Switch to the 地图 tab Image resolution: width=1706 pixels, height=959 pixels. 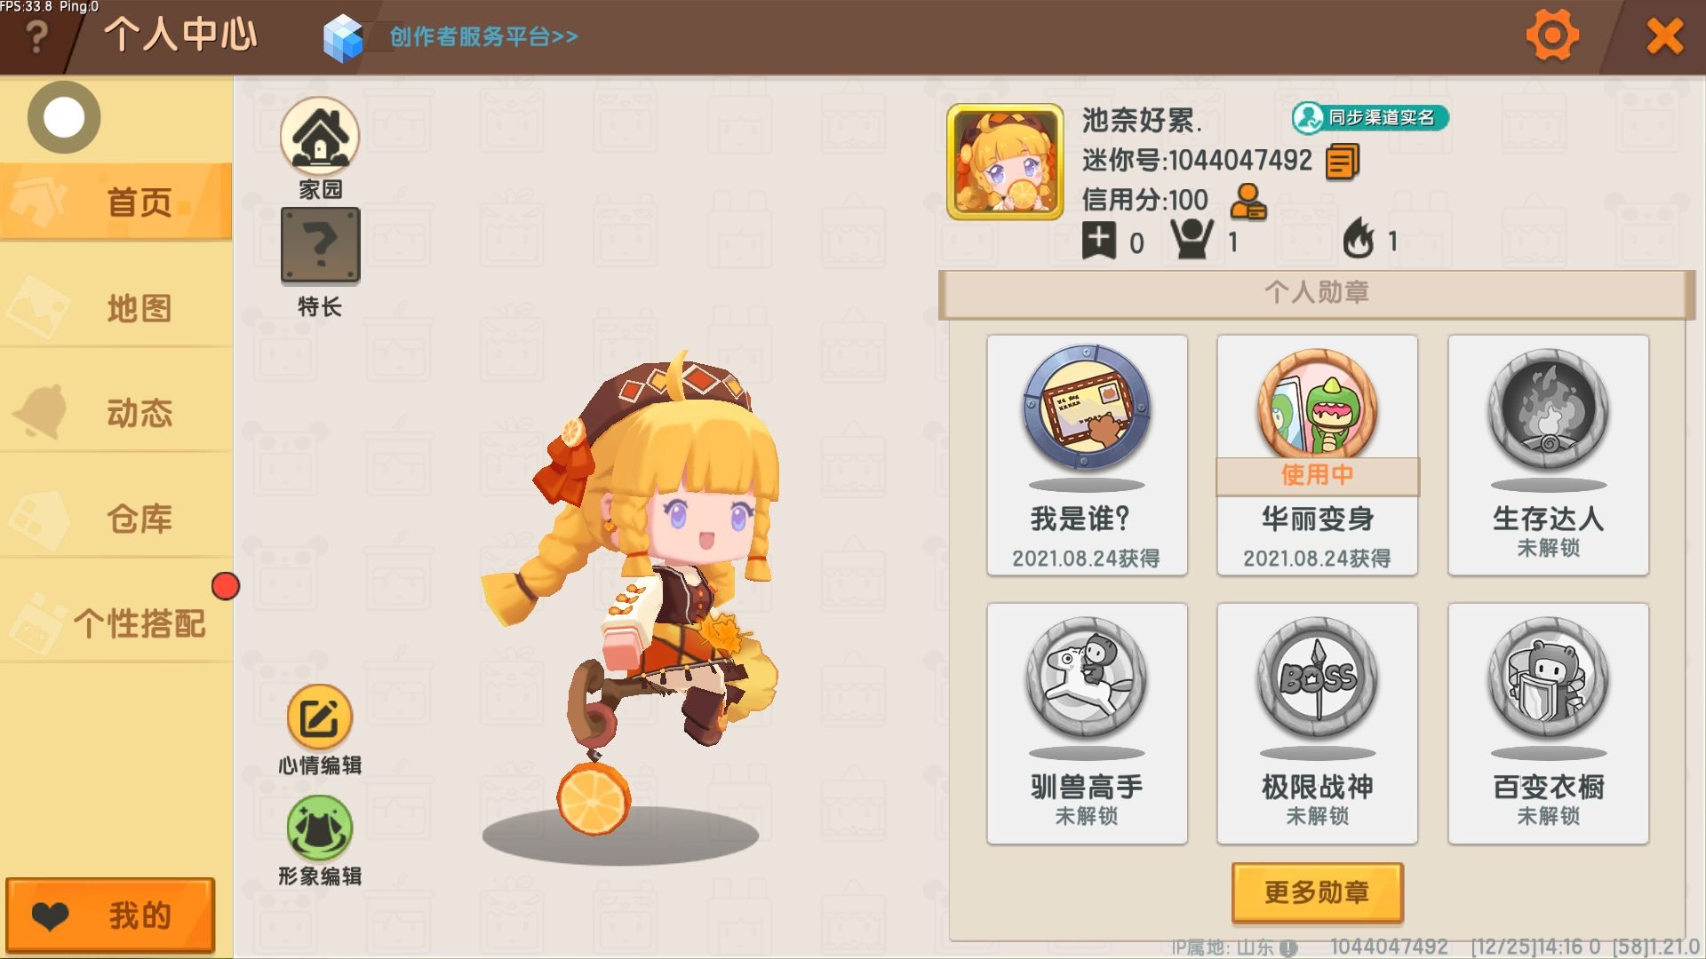[x=116, y=308]
